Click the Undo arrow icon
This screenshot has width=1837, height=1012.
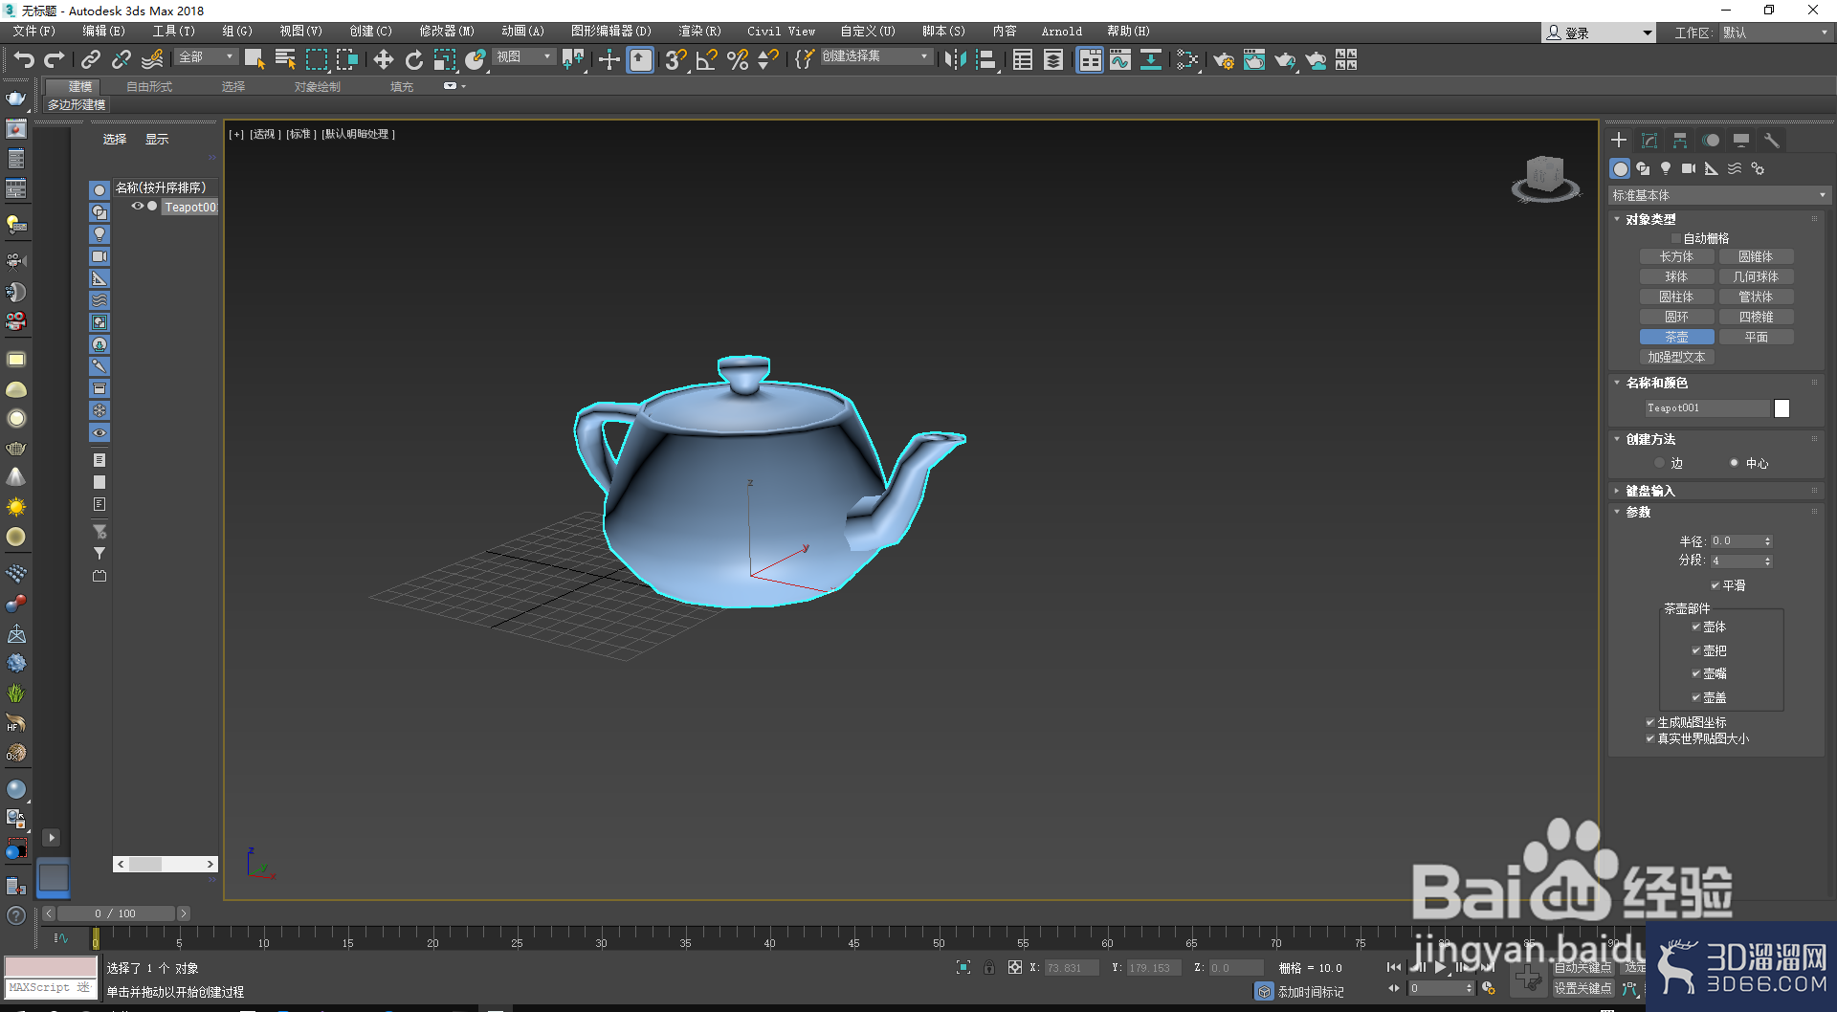24,59
